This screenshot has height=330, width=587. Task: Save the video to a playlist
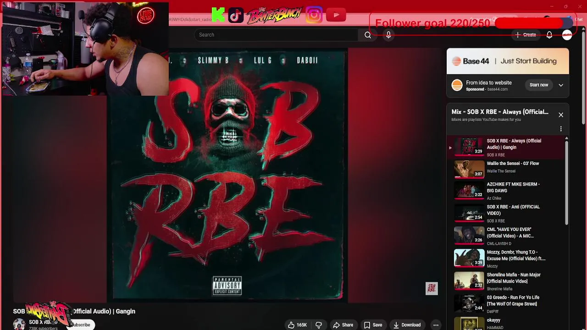[x=373, y=325]
